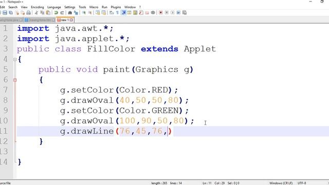Open Find with the binoculars icon
Image resolution: width=329 pixels, height=185 pixels.
coord(70,13)
